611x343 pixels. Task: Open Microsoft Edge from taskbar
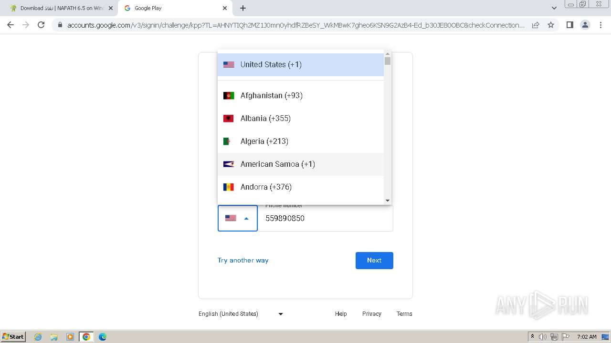coord(103,337)
